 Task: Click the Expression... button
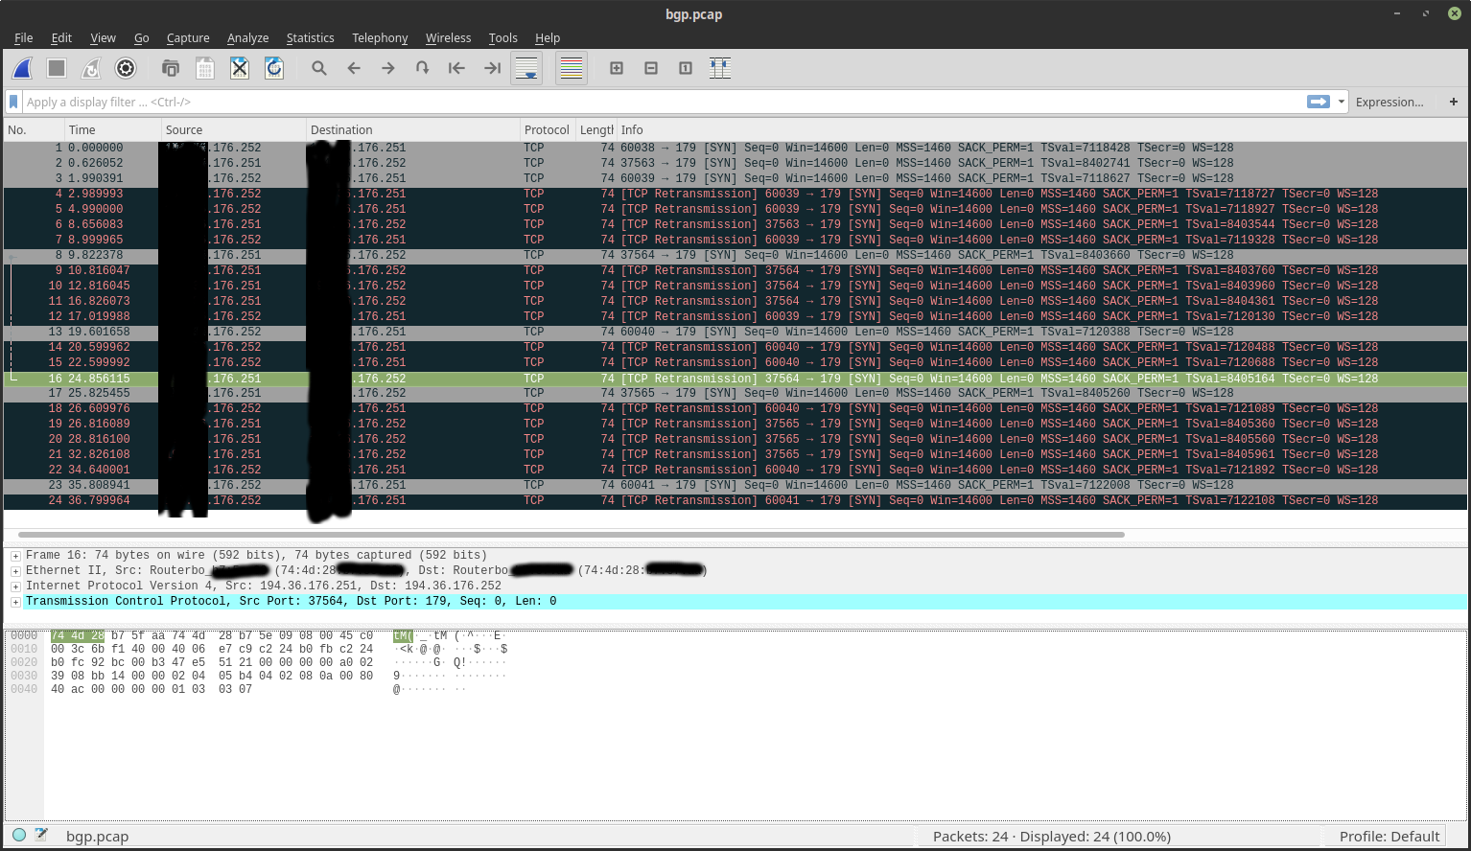click(1389, 102)
